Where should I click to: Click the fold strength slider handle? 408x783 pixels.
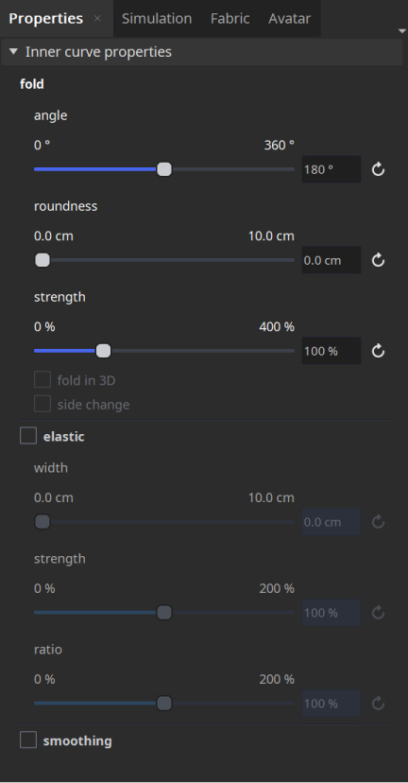pyautogui.click(x=103, y=351)
